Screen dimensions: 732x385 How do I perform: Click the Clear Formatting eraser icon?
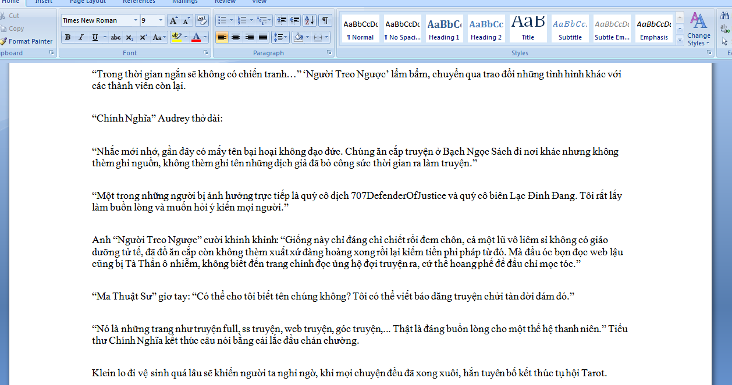tap(201, 21)
